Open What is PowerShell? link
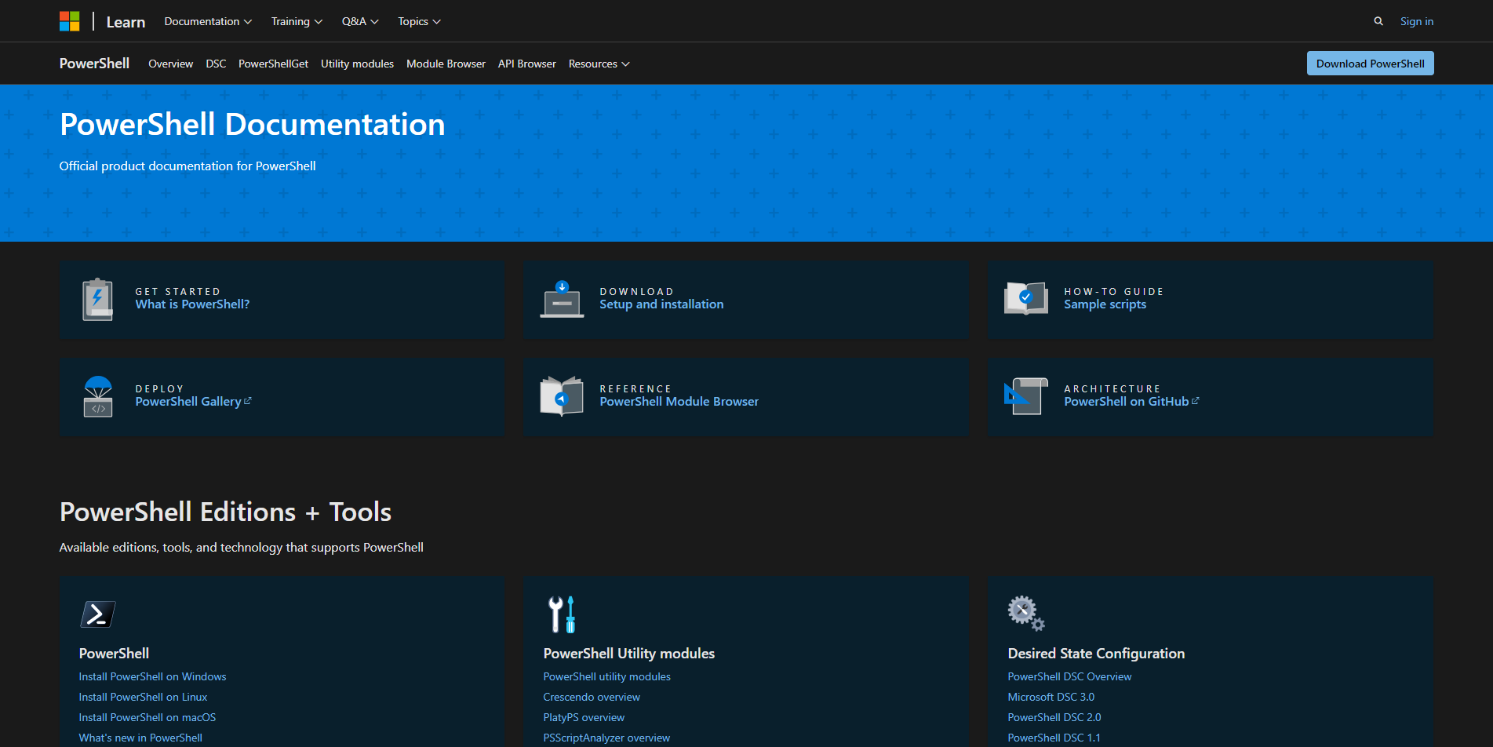This screenshot has height=747, width=1493. point(192,304)
